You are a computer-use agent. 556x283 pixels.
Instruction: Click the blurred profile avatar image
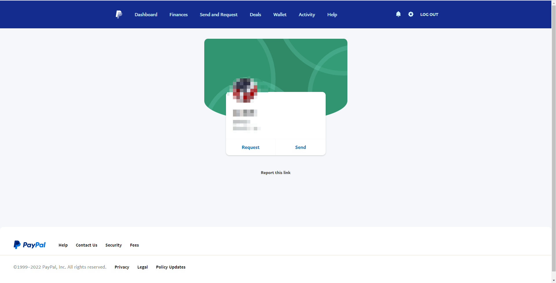click(245, 90)
